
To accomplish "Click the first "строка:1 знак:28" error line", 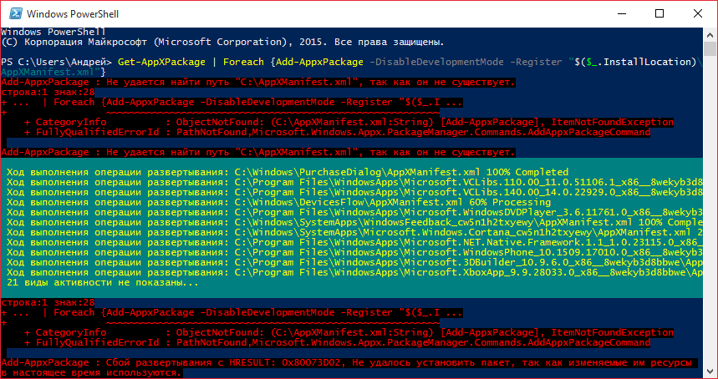I will (x=48, y=93).
